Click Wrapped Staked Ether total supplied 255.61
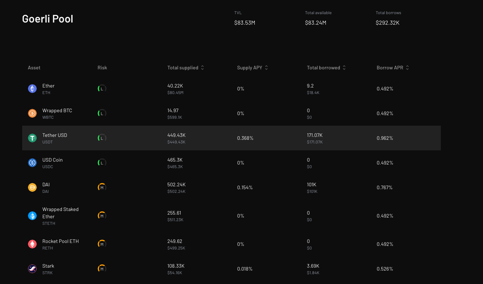 174,213
